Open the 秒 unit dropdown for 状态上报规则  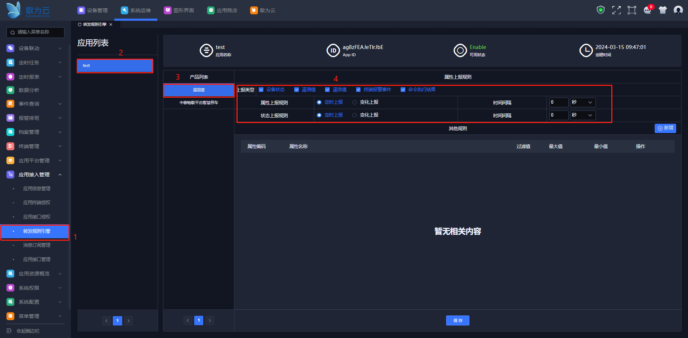tap(583, 115)
